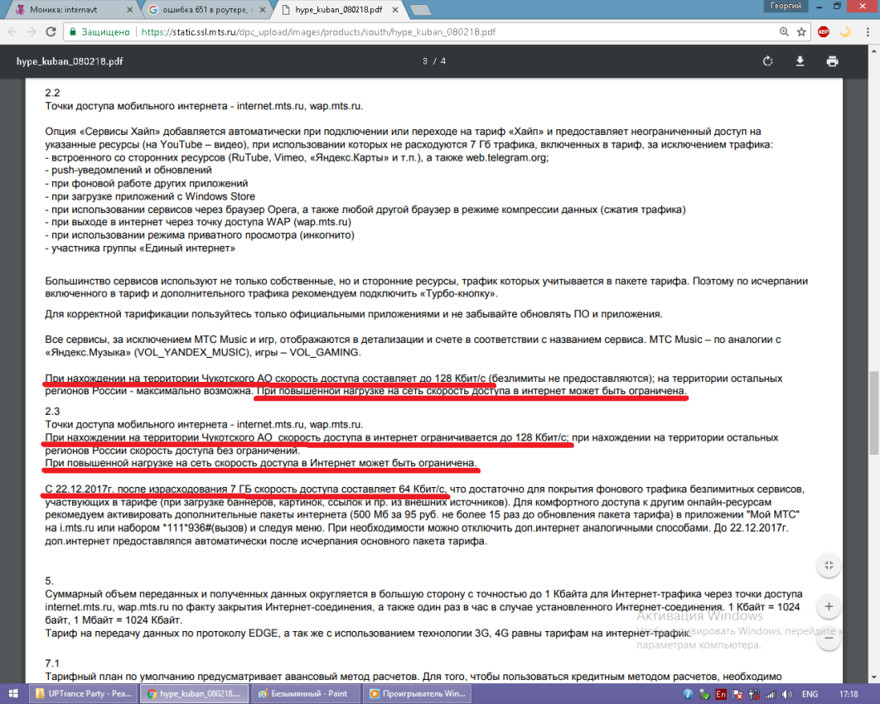Click the Георгий profile button
The width and height of the screenshot is (880, 704).
click(x=786, y=6)
